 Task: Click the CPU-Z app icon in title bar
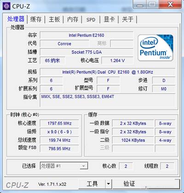tap(6, 6)
